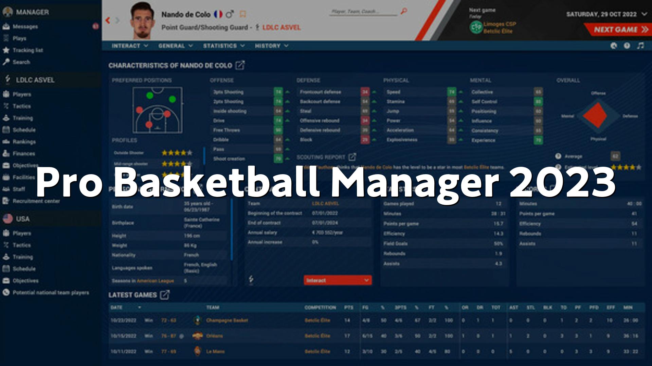Open LDLC ASVEL Training page
Image resolution: width=652 pixels, height=366 pixels.
click(23, 118)
